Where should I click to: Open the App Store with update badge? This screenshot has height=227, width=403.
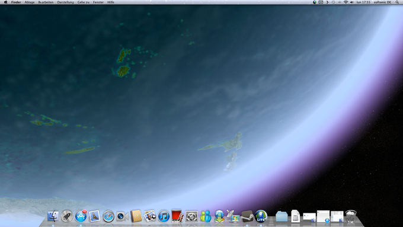[81, 216]
